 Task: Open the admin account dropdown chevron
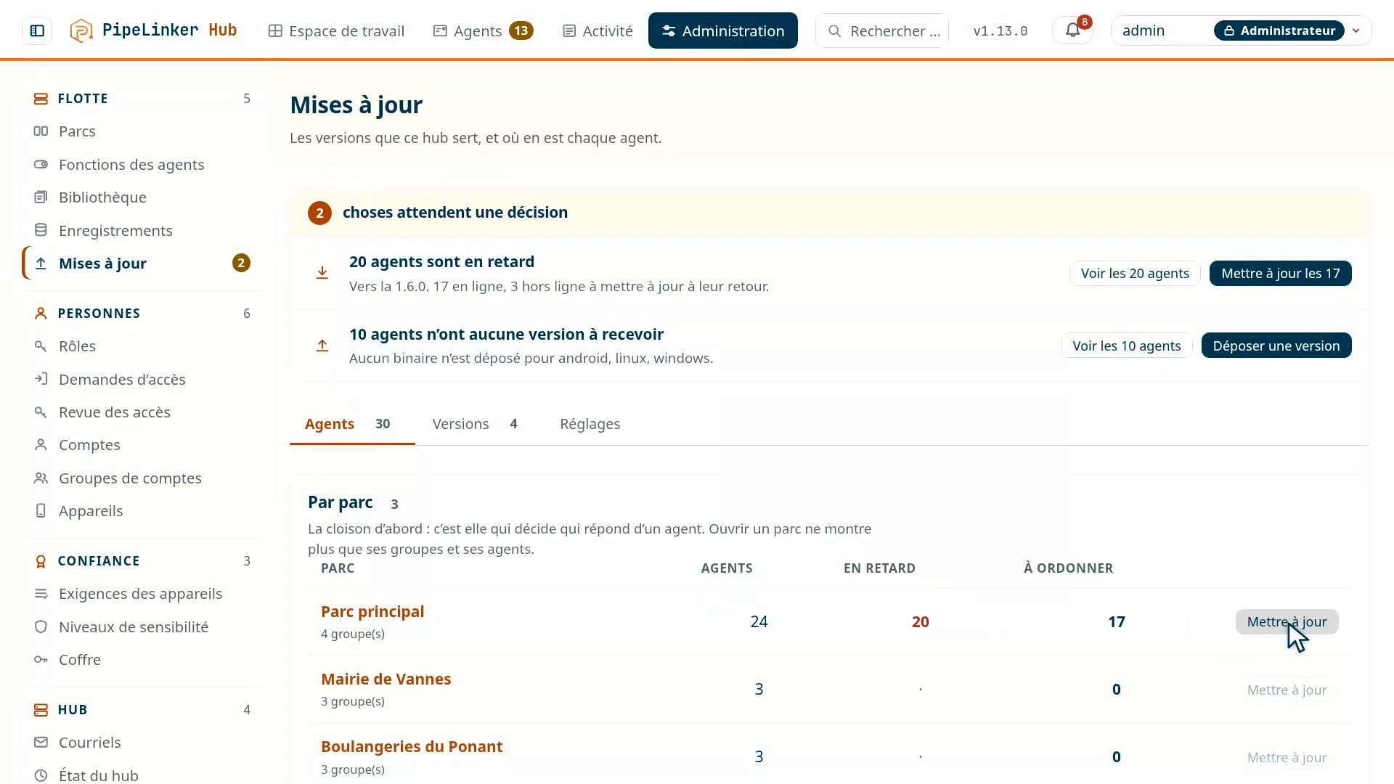click(1356, 30)
